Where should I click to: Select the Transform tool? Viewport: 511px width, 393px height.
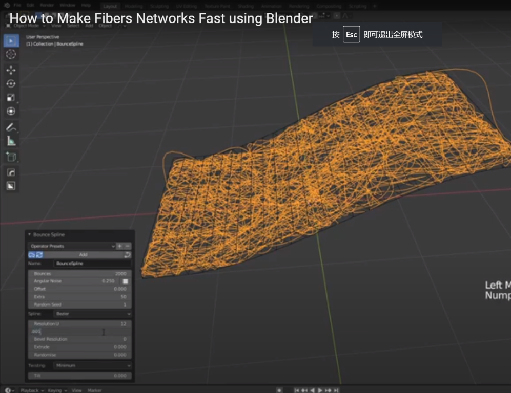click(x=11, y=111)
